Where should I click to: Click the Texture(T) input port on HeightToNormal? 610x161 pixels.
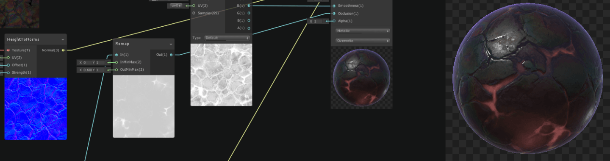coord(8,50)
